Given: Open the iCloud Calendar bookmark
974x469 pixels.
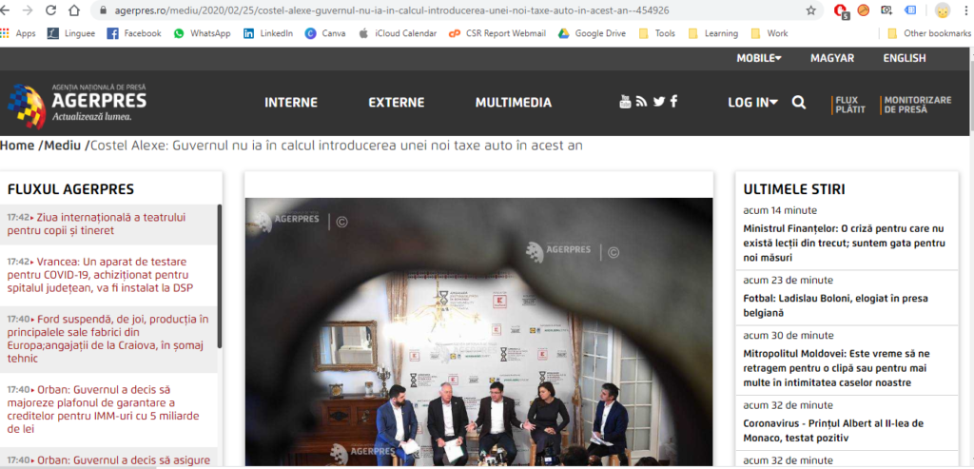Looking at the screenshot, I should pos(398,33).
